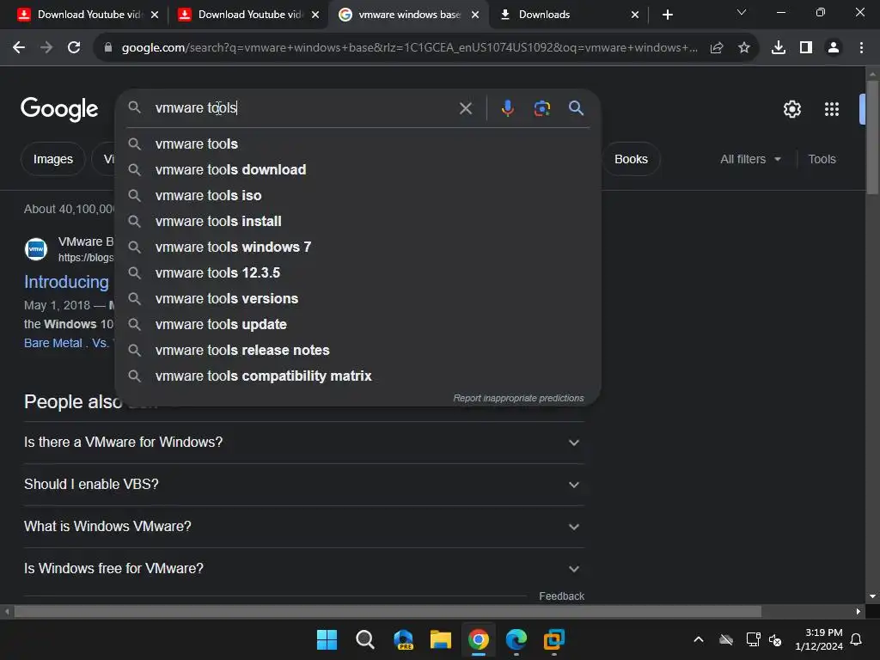This screenshot has width=880, height=660.
Task: Open the tab search chevron
Action: click(x=742, y=12)
